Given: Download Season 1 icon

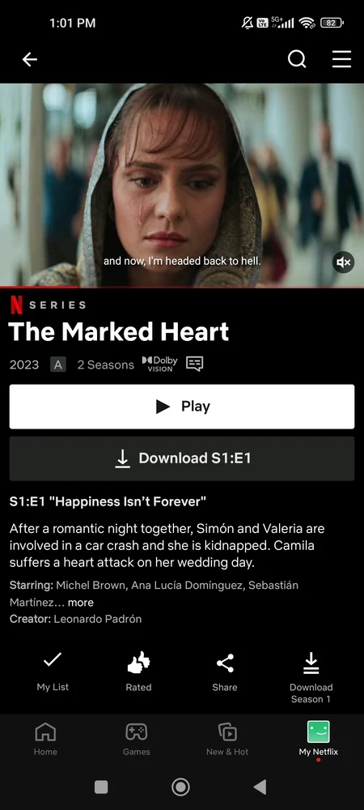Looking at the screenshot, I should 311,677.
